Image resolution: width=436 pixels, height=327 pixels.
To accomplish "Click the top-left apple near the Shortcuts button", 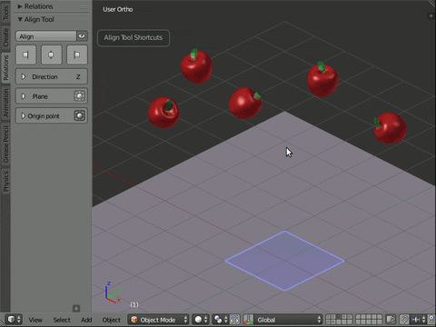I will (x=196, y=66).
